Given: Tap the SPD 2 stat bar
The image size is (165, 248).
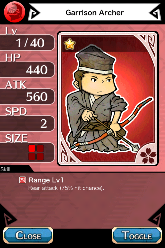Looking at the screenshot, I should tap(27, 123).
